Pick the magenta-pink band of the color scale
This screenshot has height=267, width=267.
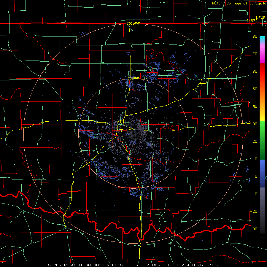[x=262, y=53]
